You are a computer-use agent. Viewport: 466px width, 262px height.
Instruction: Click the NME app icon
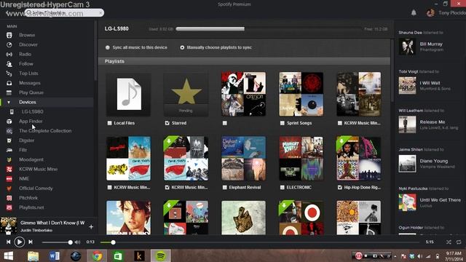pyautogui.click(x=9, y=178)
